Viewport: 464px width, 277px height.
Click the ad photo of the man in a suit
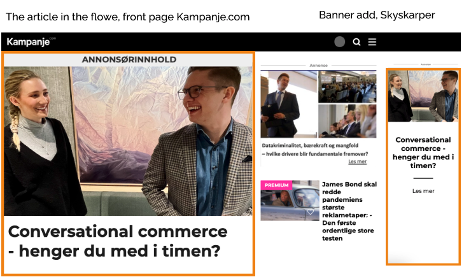(289, 104)
